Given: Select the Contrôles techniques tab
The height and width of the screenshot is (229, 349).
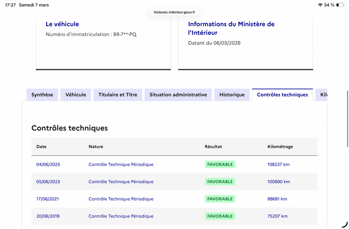Looking at the screenshot, I should tap(282, 95).
